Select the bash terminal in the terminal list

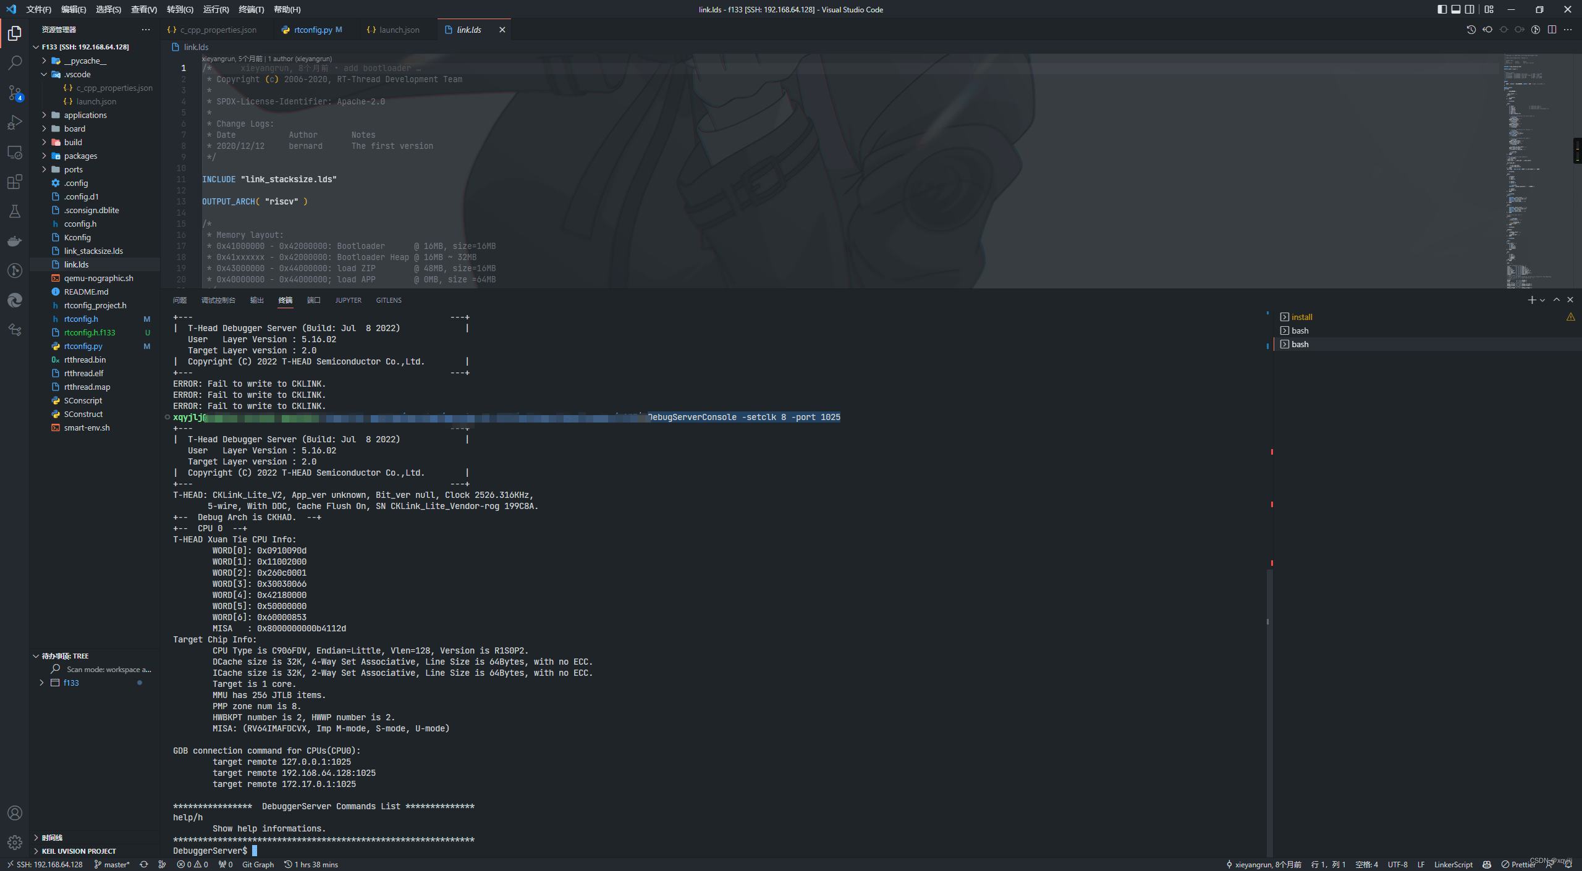[1300, 330]
